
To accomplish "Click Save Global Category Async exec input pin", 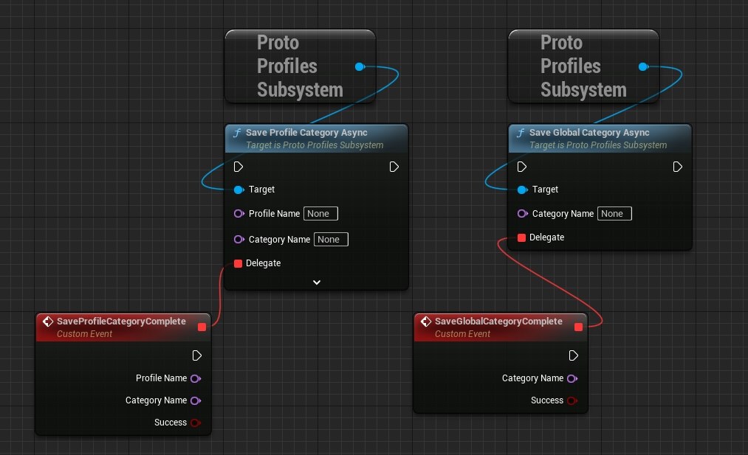I will (x=521, y=167).
